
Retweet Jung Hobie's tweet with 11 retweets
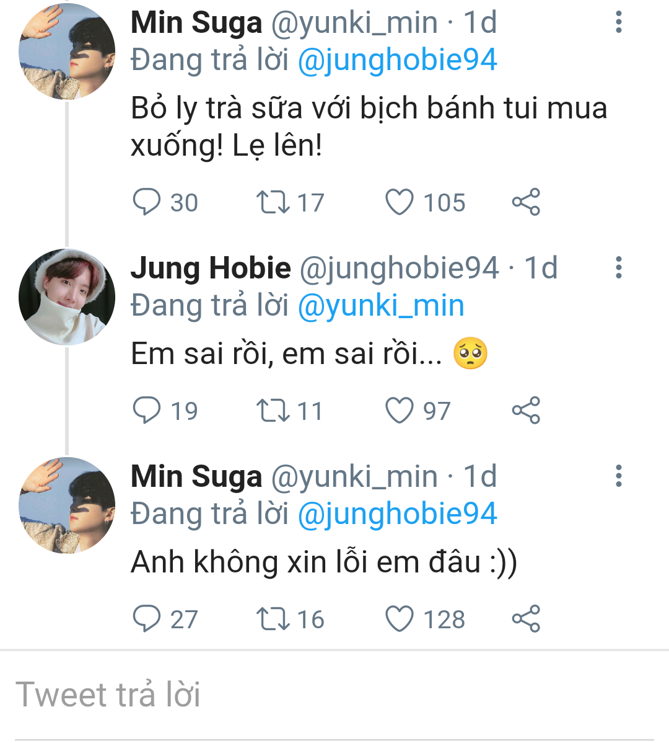tap(273, 411)
